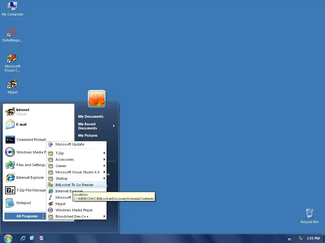
Task: Open the Recycle Bin desktop icon
Action: [309, 216]
